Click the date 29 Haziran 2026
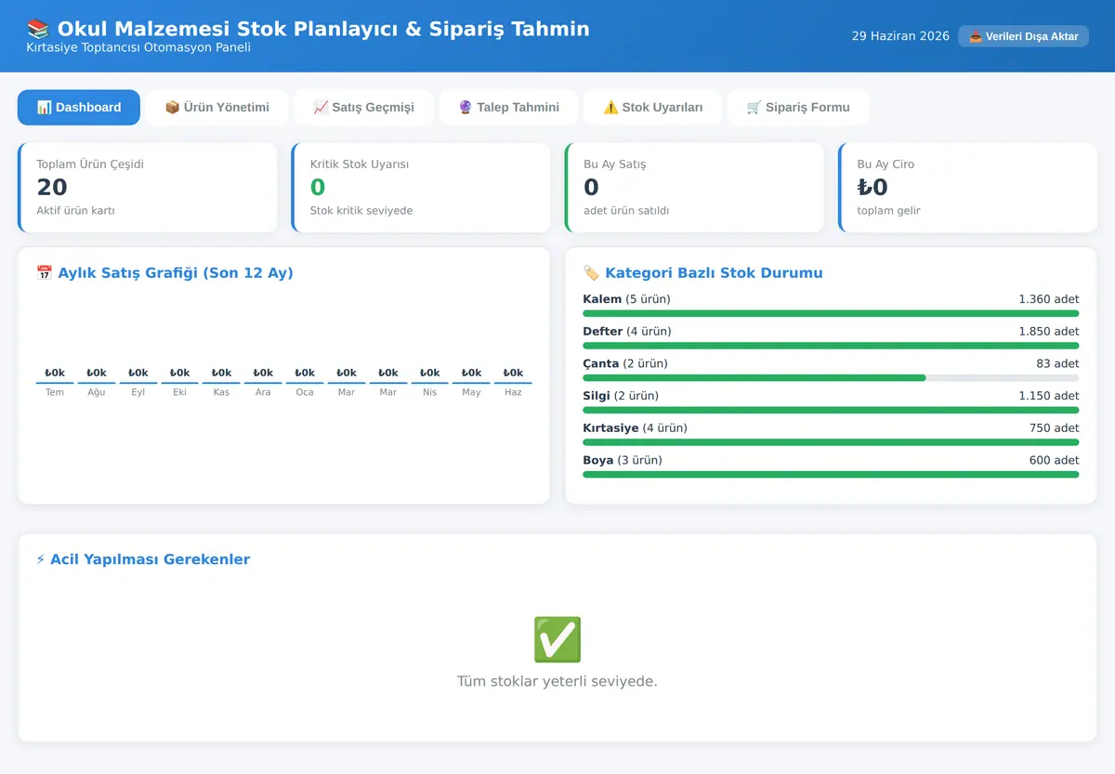 click(x=900, y=36)
